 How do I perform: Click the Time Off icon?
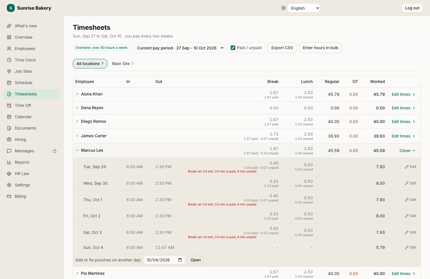pos(9,105)
